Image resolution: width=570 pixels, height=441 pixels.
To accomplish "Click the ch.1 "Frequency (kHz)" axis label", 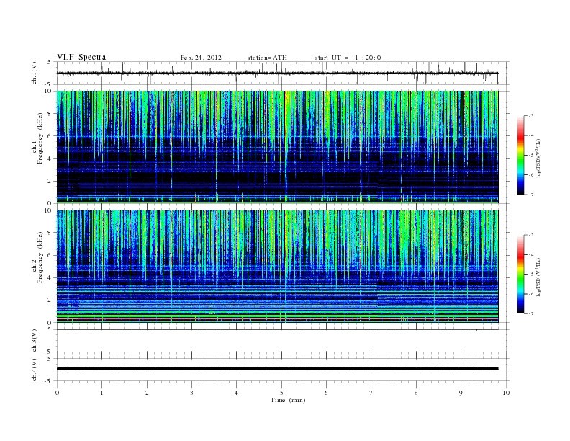I will 40,138.
